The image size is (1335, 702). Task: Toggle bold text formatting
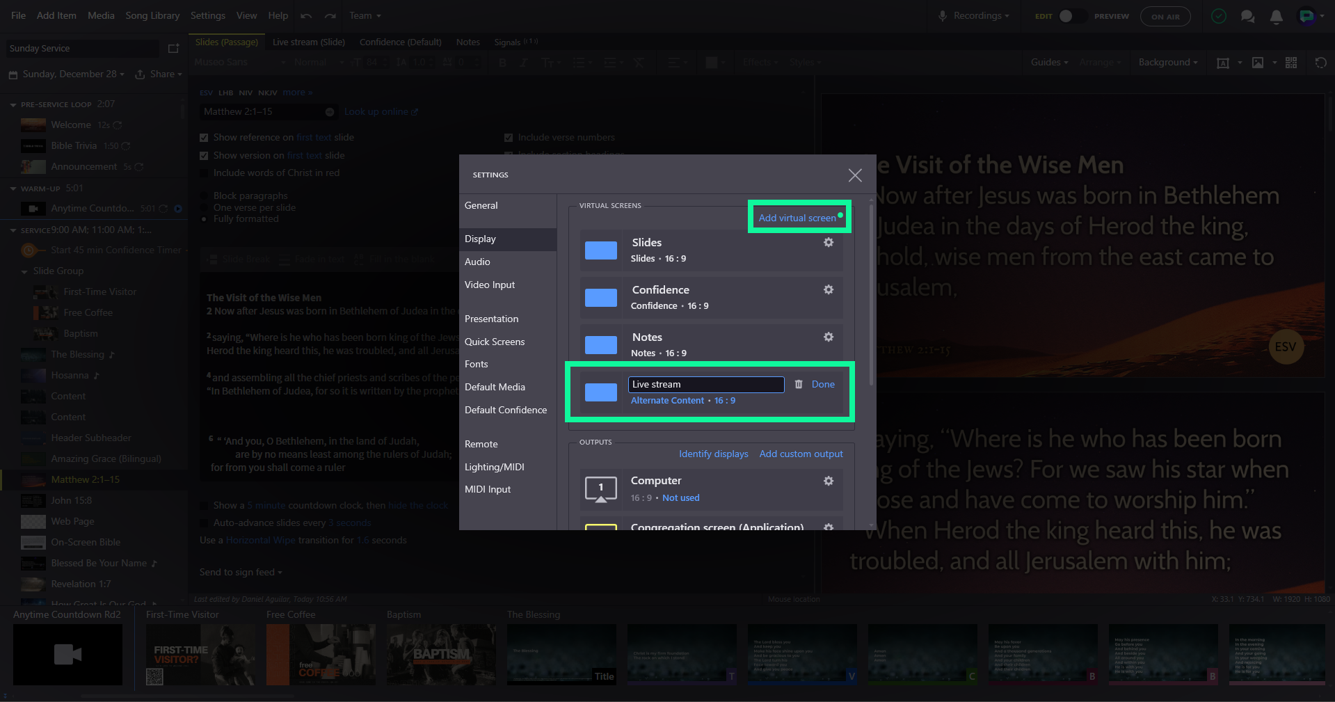pos(503,63)
